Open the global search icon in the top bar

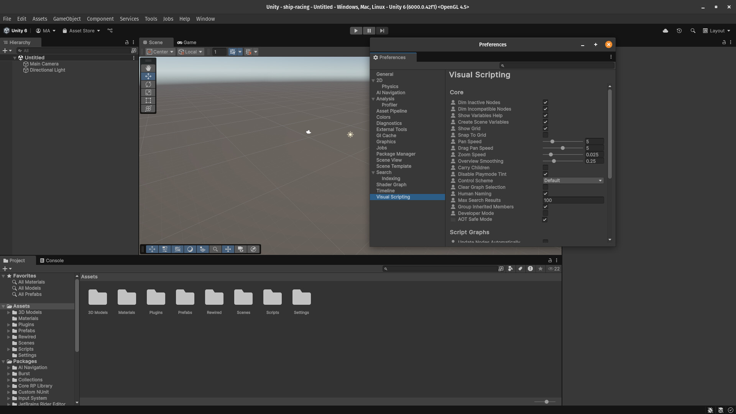pos(693,31)
